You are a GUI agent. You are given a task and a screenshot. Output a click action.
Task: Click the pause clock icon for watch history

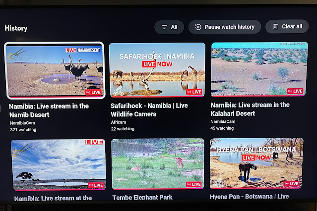[x=198, y=27]
